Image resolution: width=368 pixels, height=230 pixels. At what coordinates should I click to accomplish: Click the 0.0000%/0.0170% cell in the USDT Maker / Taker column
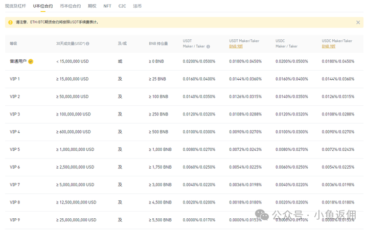199,220
